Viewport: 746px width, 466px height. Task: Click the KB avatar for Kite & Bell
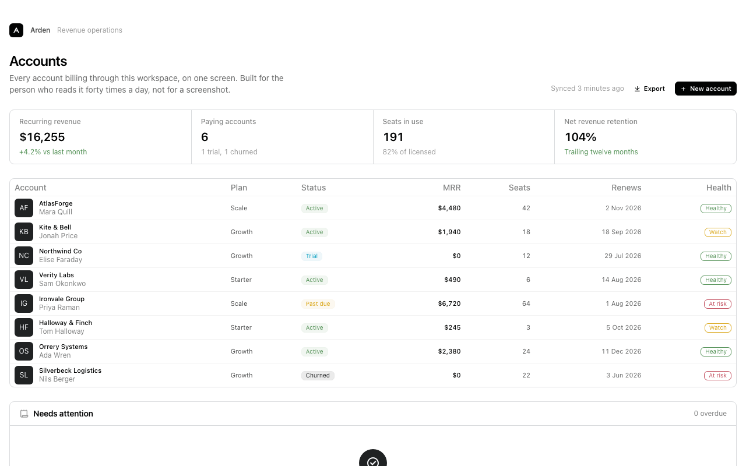[x=24, y=232]
